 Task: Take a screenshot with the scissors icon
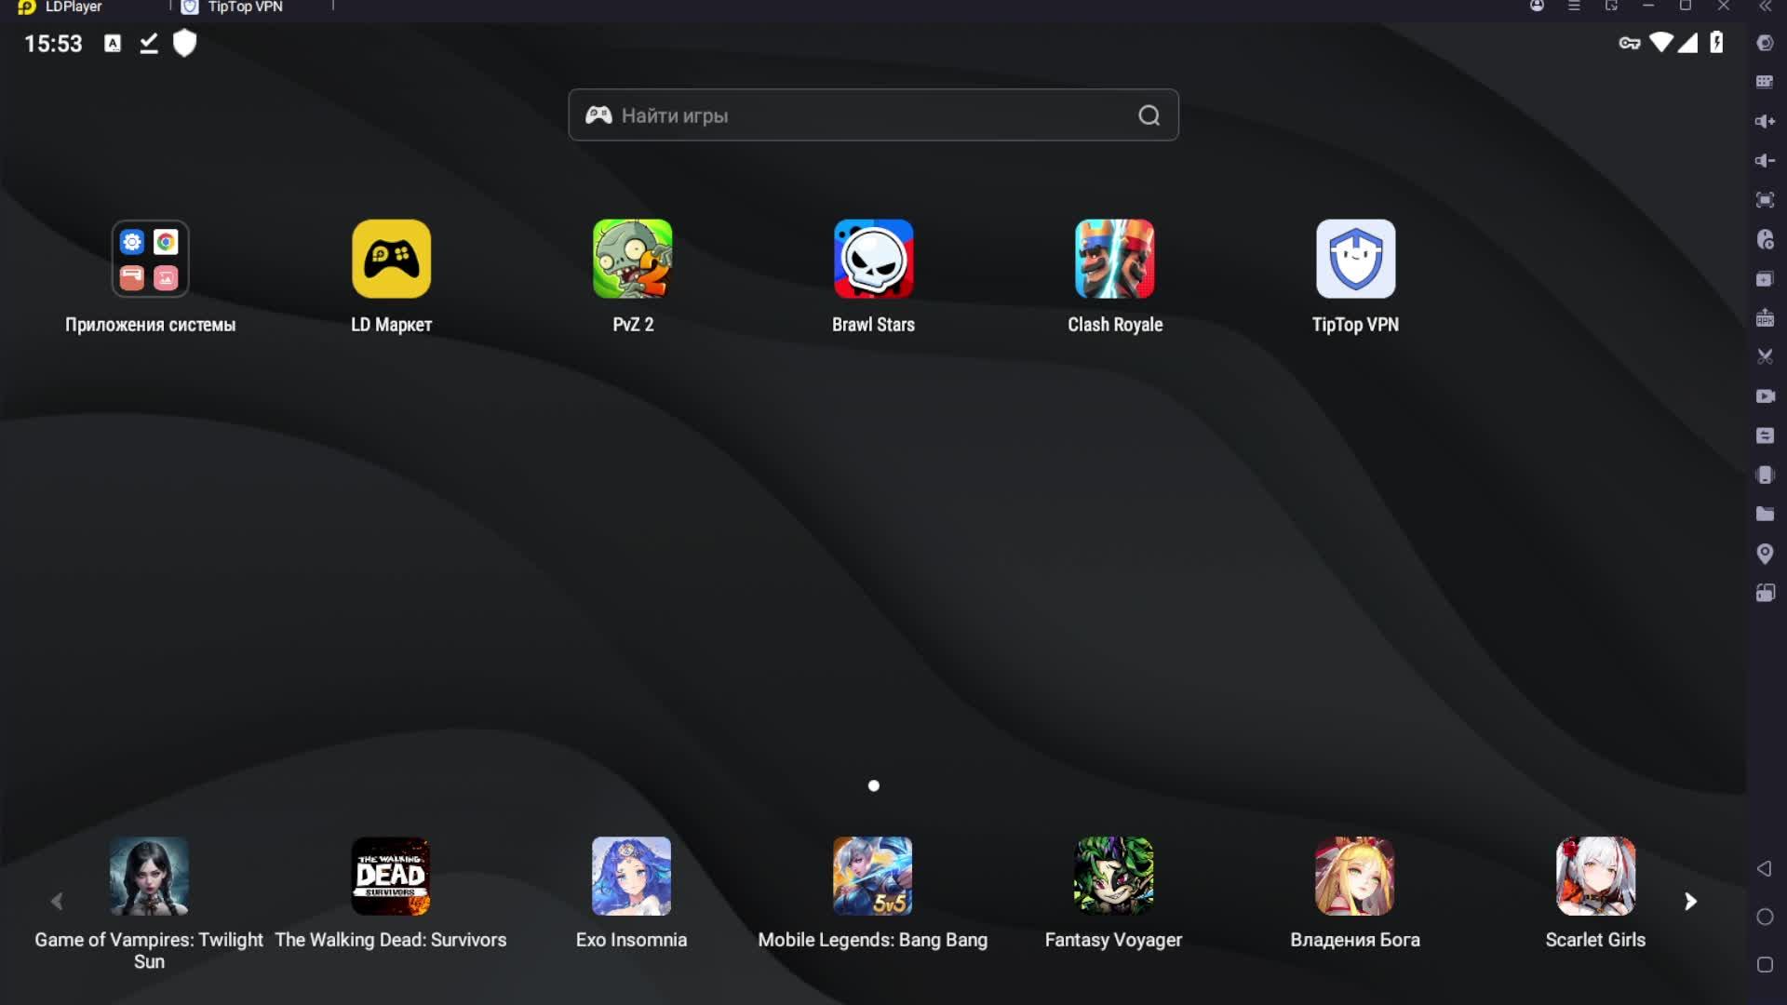click(1765, 356)
